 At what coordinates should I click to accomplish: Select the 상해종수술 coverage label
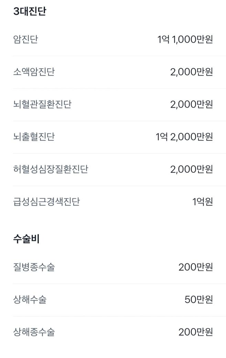34,332
